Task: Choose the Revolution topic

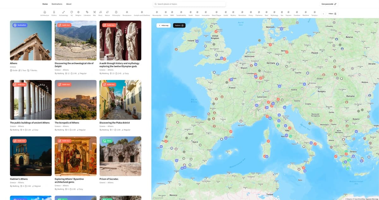Action: [242, 13]
